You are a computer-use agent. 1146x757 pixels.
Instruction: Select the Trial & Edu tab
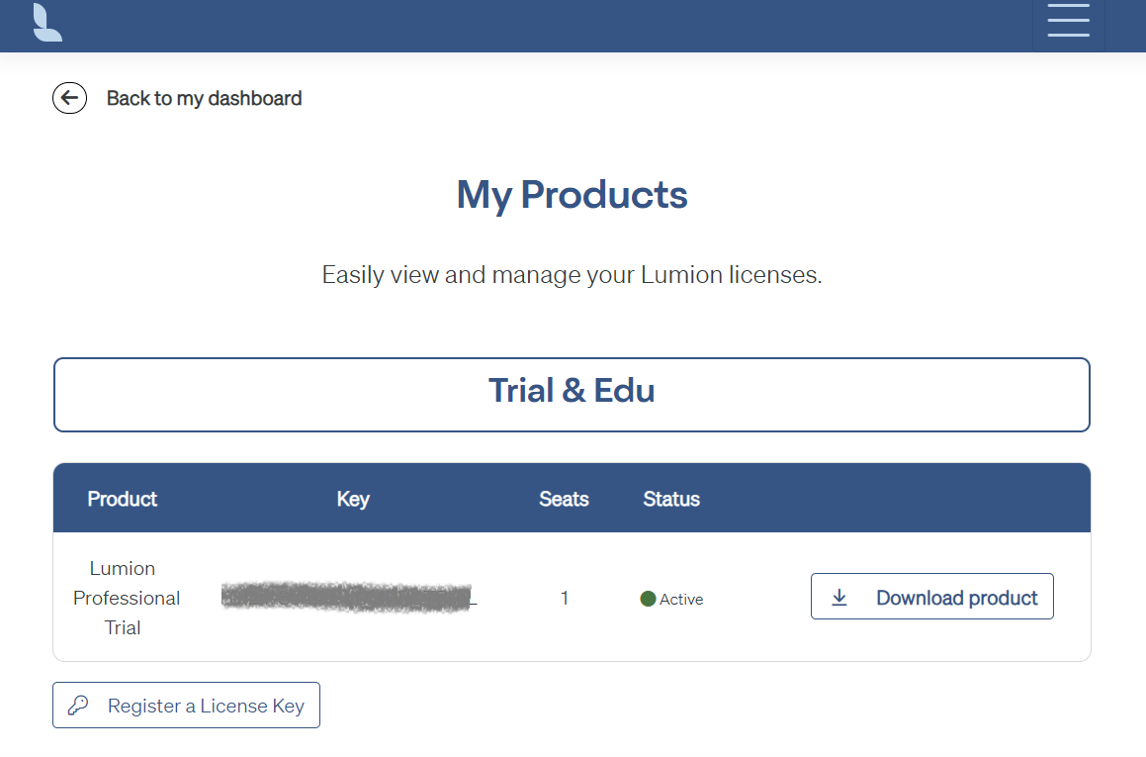572,395
